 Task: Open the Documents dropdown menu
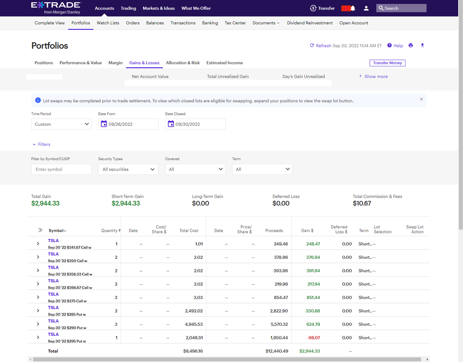(266, 23)
